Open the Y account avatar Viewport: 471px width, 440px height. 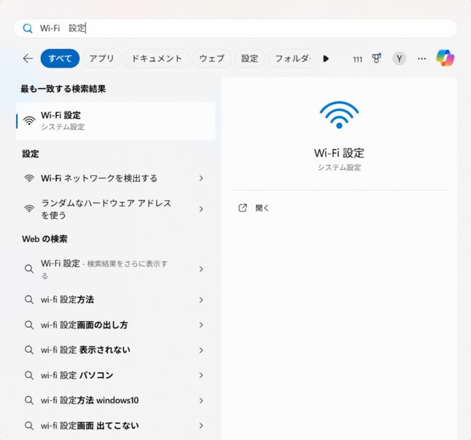[x=399, y=59]
